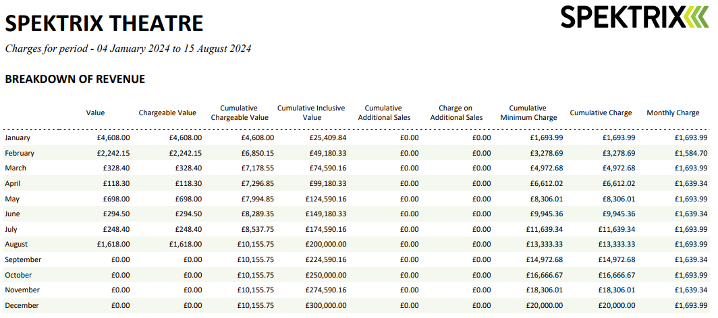Select the December row label

point(22,305)
